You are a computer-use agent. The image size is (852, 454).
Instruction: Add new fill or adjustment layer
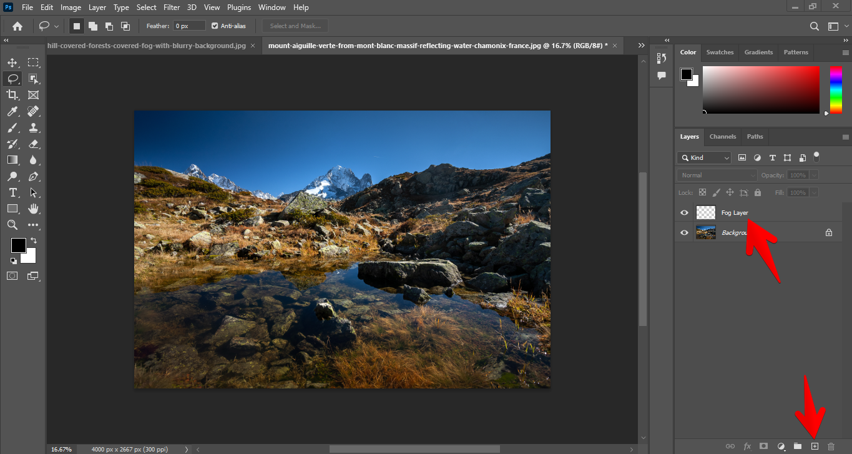[x=781, y=447]
